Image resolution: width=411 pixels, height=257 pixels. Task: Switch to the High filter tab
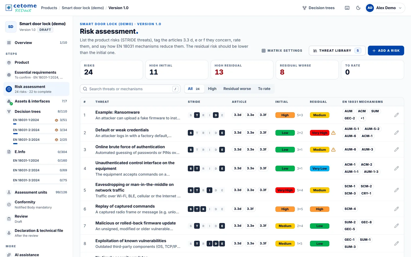(x=212, y=89)
